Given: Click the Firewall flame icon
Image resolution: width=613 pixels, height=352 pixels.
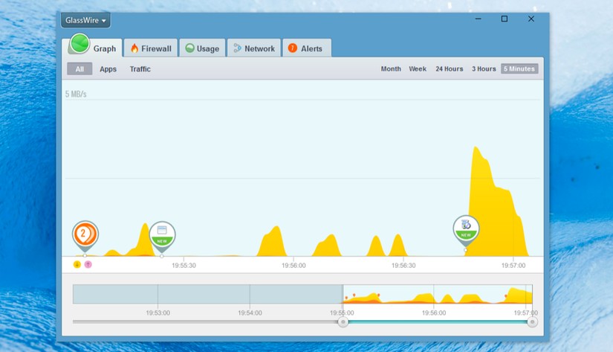Looking at the screenshot, I should tap(134, 48).
